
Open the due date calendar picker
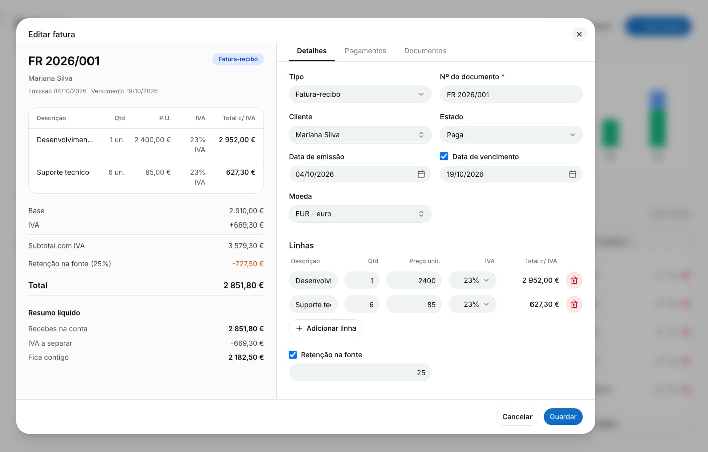[x=573, y=174]
